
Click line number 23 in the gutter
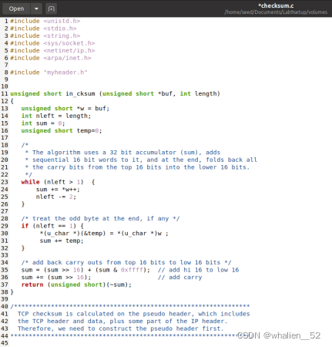pos(5,182)
